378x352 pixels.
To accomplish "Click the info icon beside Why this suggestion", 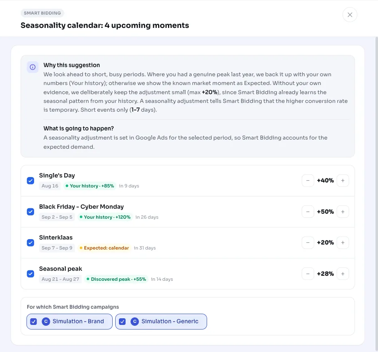I will 32,67.
